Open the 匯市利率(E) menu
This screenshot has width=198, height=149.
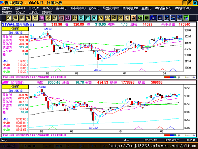coord(78,8)
